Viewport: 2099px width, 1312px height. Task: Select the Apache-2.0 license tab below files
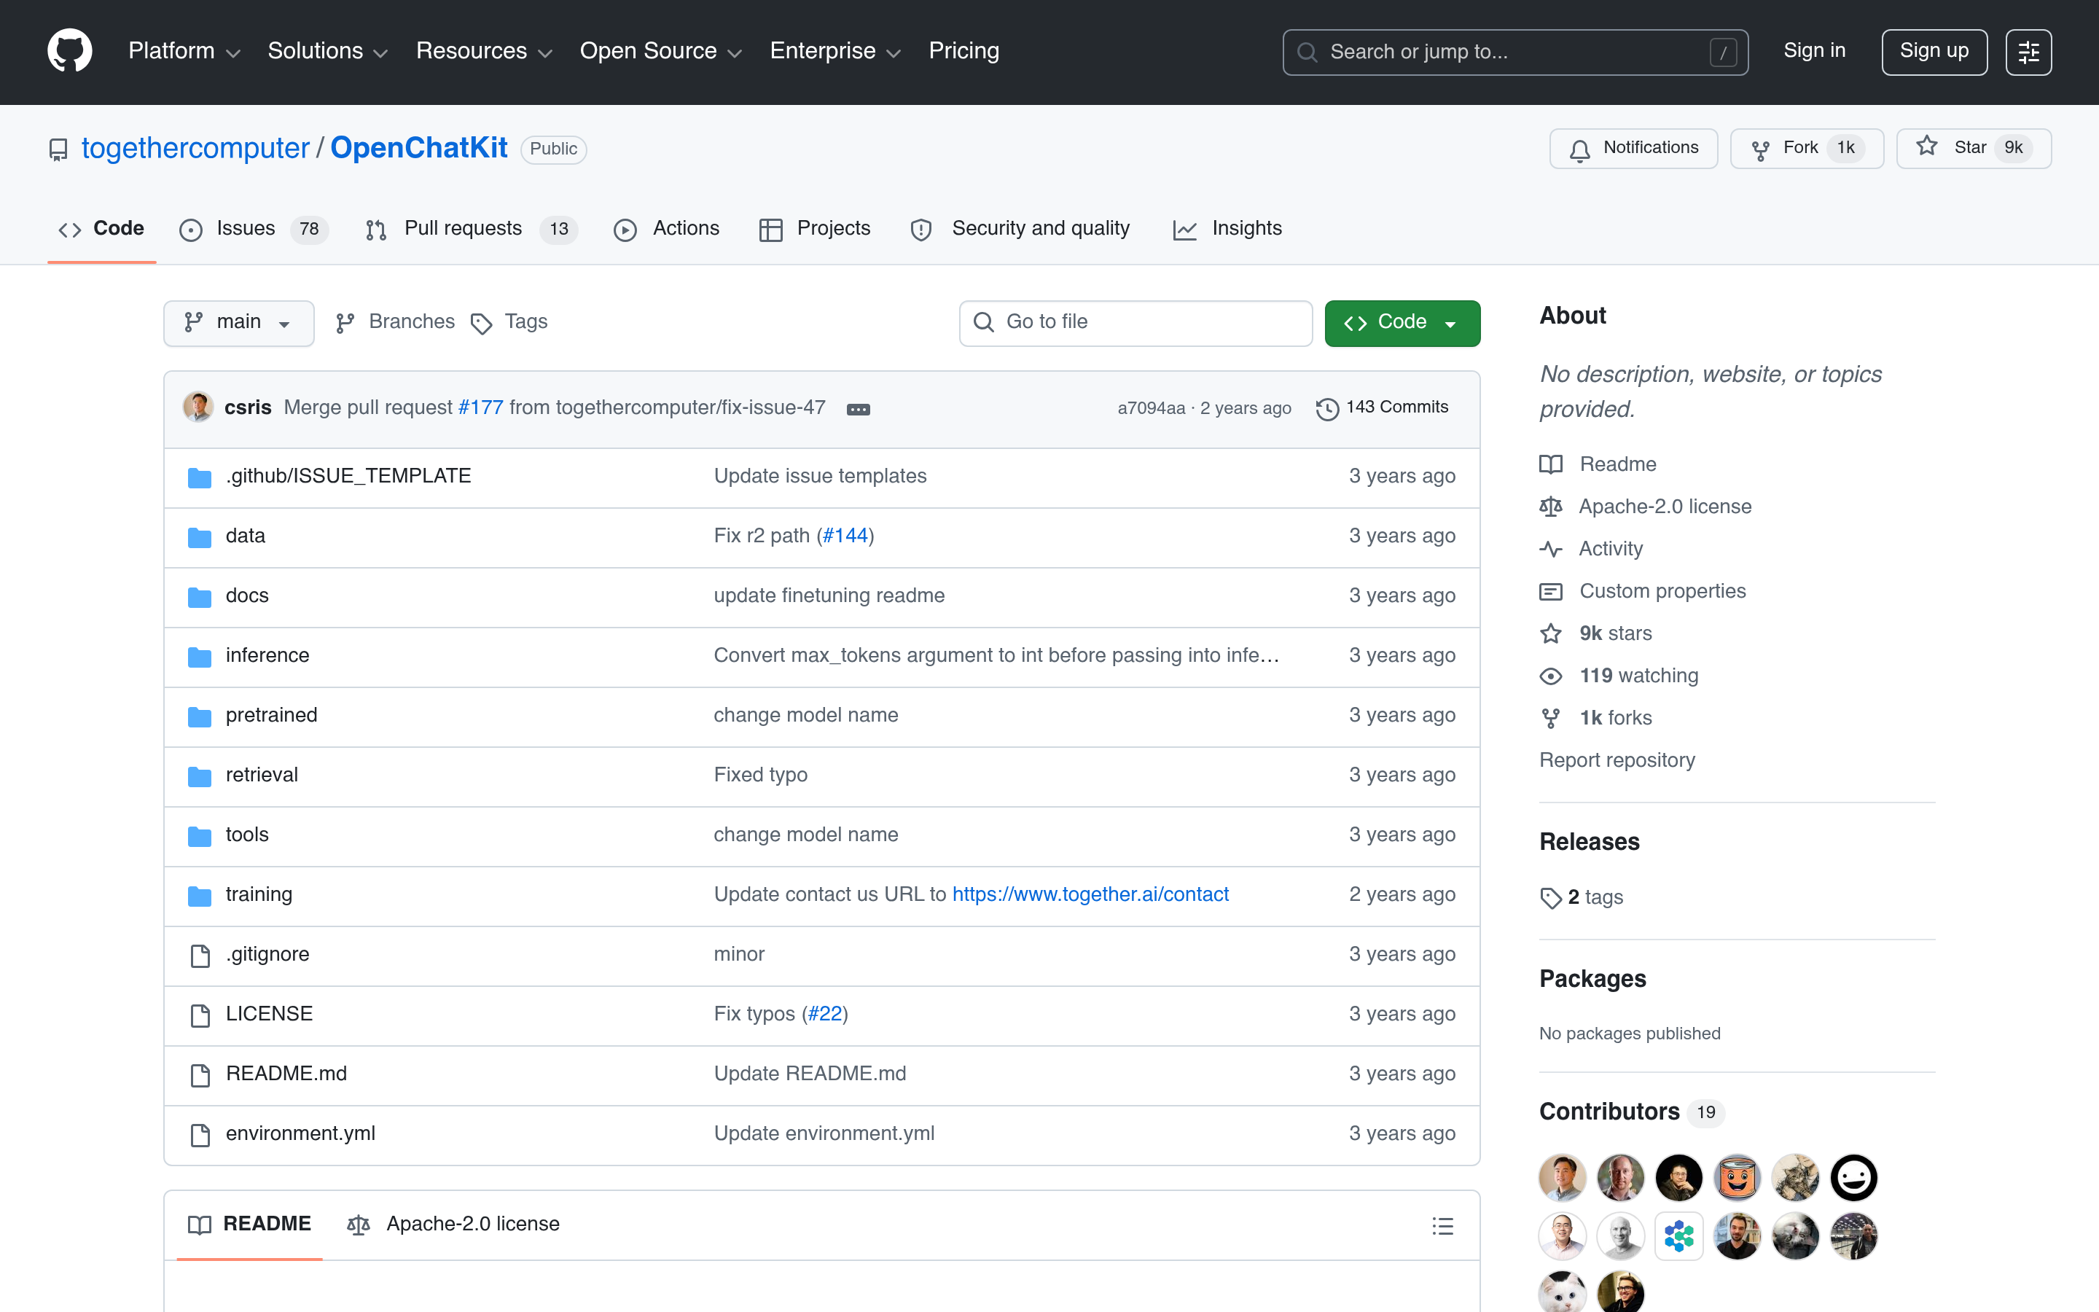[453, 1225]
